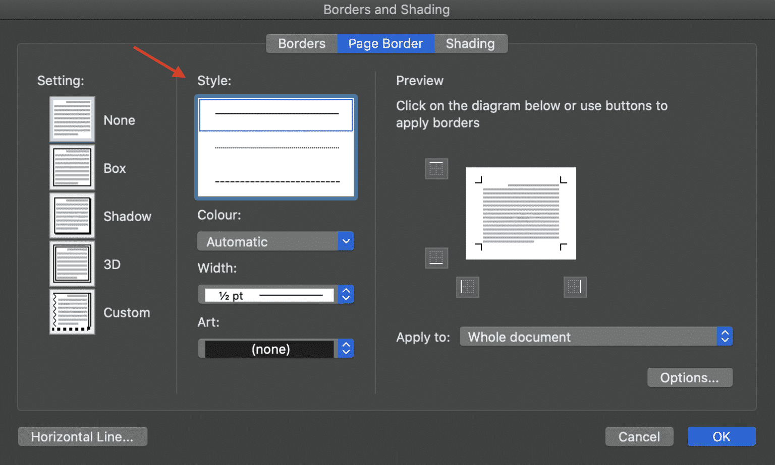Open the Art dropdown
Image resolution: width=775 pixels, height=465 pixels.
point(346,348)
